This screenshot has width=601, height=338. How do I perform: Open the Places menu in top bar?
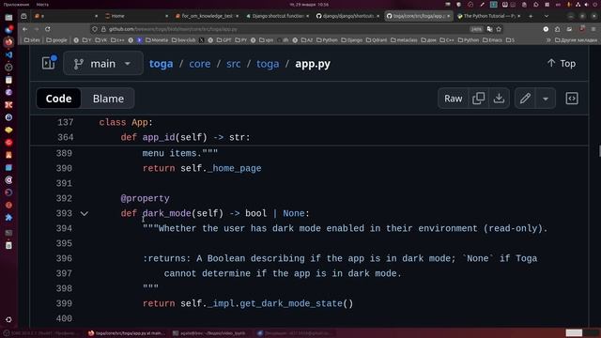(x=42, y=5)
